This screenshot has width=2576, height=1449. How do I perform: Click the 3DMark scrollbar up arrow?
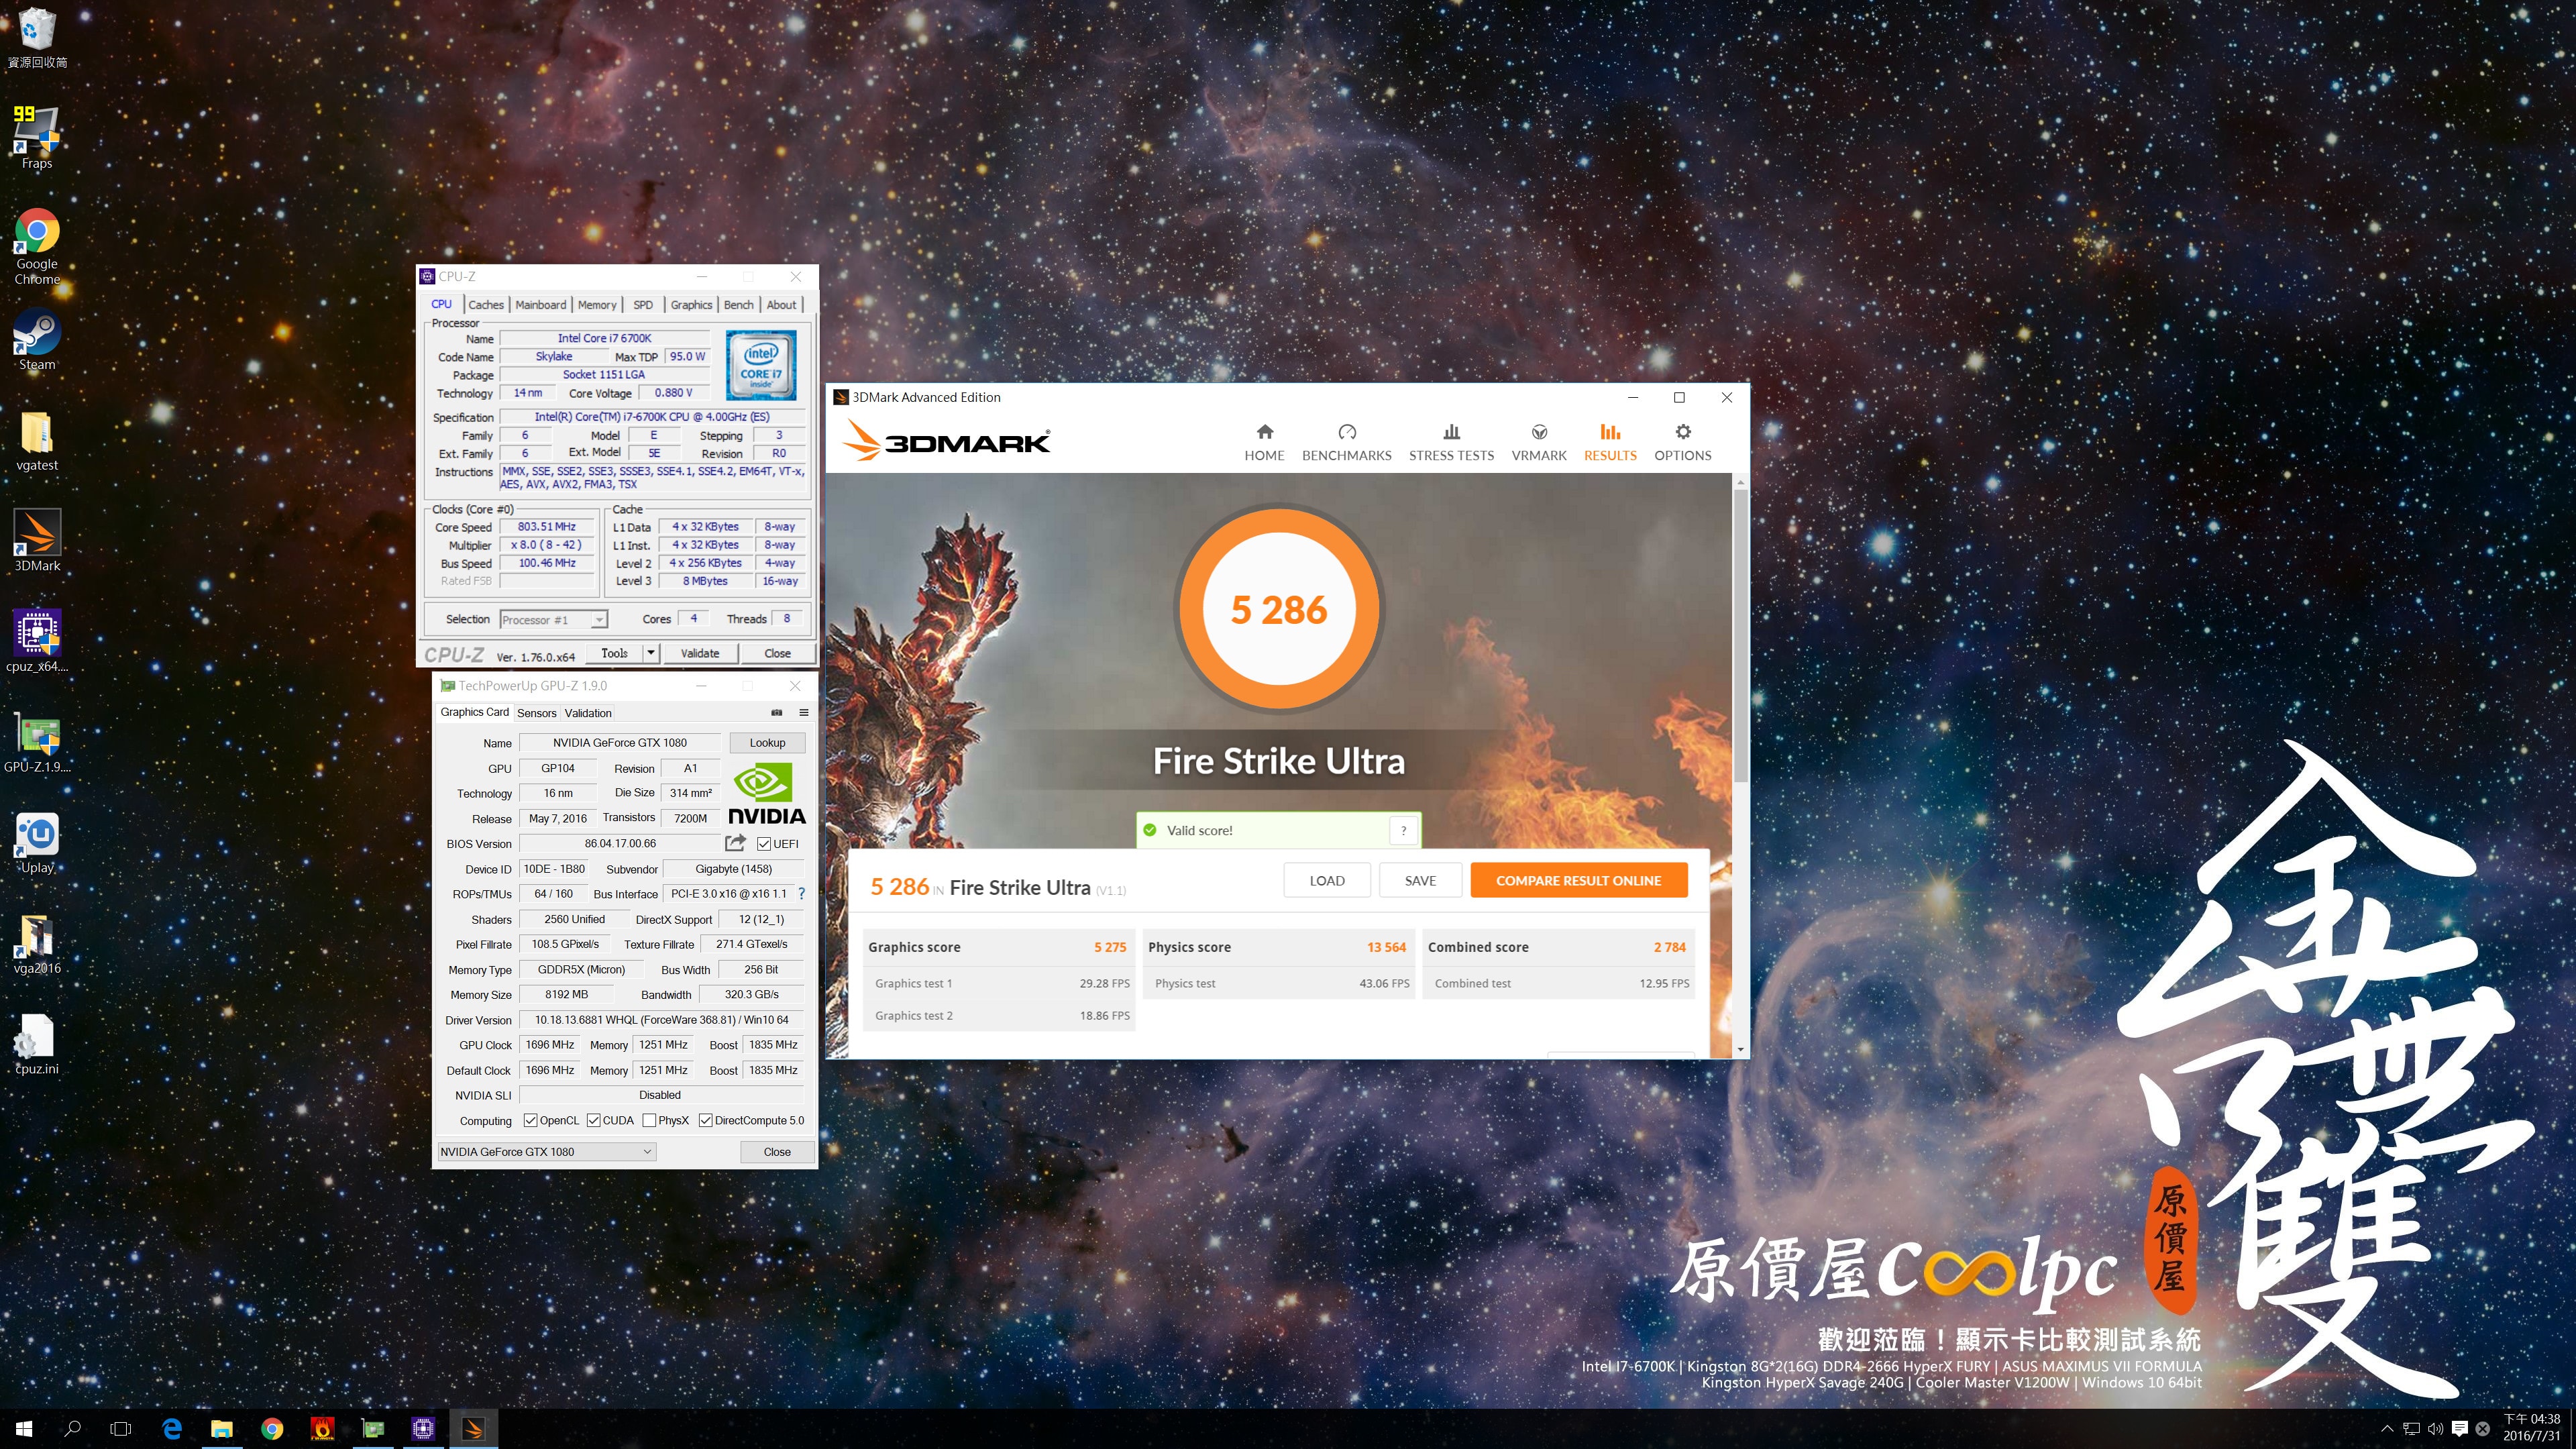1741,482
